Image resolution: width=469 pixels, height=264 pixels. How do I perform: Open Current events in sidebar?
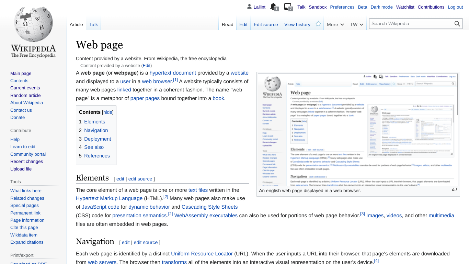point(25,88)
